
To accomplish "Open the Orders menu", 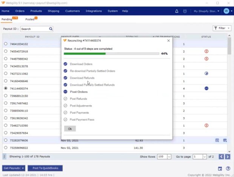I will pyautogui.click(x=20, y=11).
